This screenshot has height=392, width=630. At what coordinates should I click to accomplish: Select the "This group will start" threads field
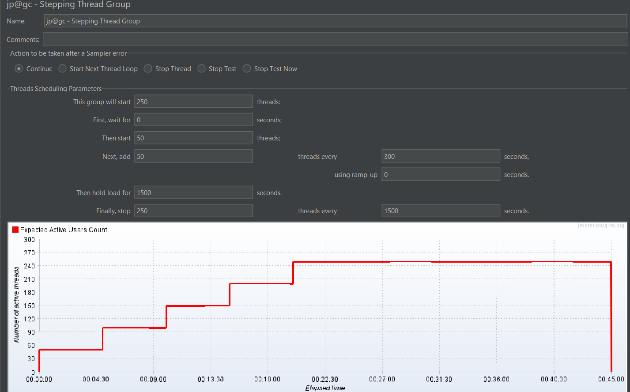point(193,101)
